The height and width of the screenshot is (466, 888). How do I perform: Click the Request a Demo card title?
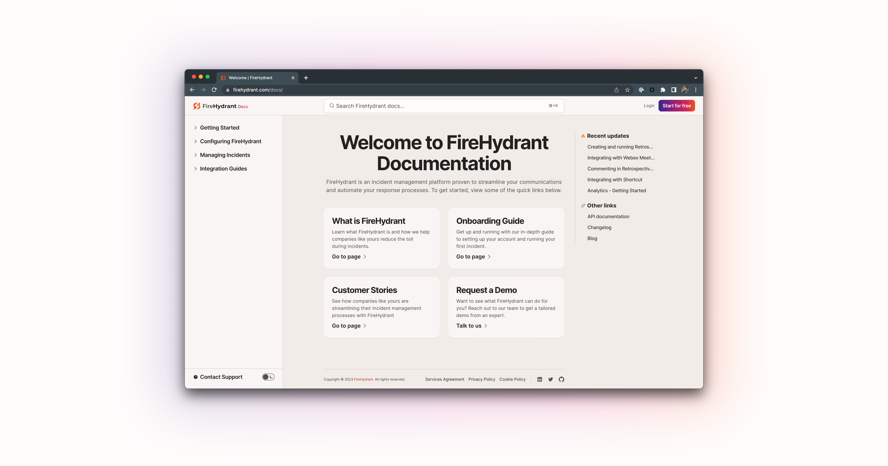487,290
